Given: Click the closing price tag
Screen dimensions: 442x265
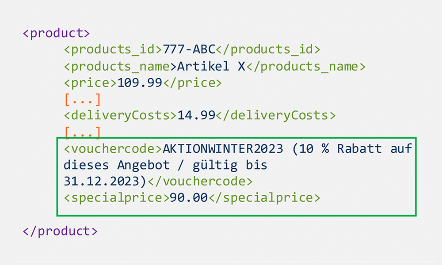Looking at the screenshot, I should (192, 83).
